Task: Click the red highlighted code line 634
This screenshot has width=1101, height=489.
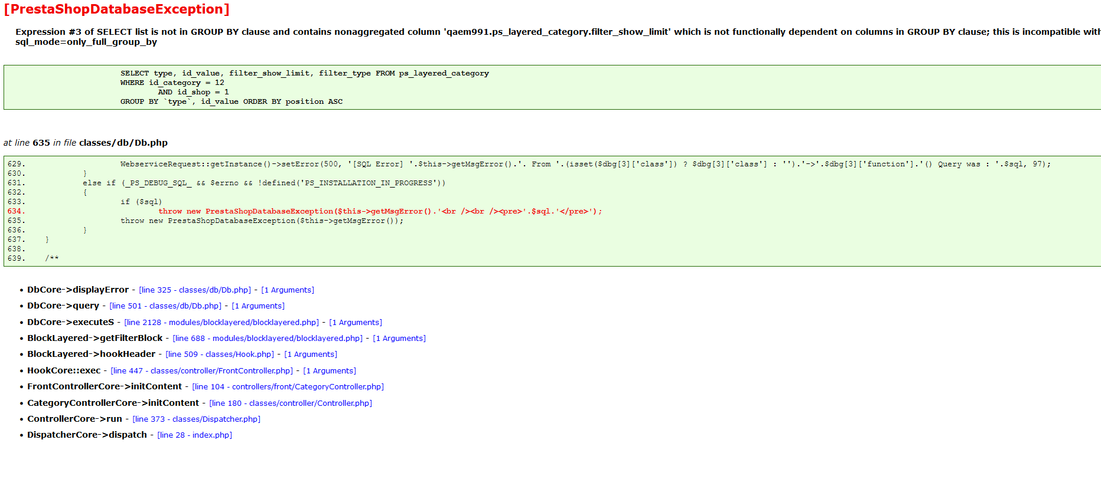Action: tap(380, 211)
